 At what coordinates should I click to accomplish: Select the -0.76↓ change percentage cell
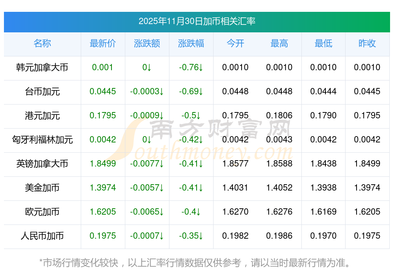click(x=191, y=67)
